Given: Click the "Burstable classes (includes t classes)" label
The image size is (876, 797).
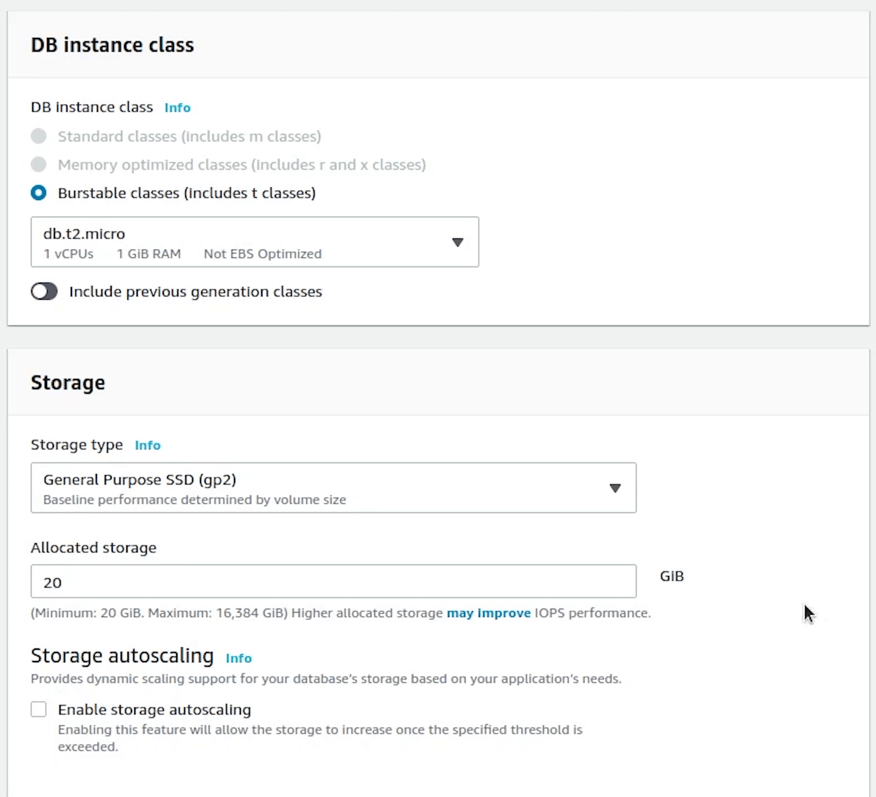Looking at the screenshot, I should point(186,193).
